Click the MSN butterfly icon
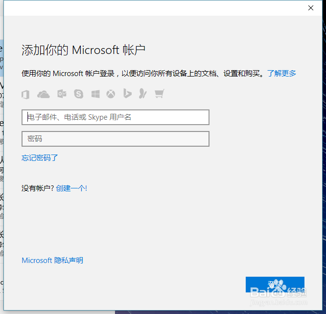 tap(143, 93)
